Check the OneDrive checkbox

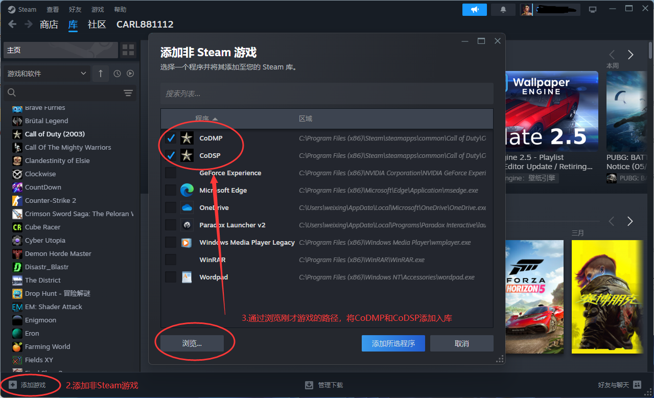171,207
